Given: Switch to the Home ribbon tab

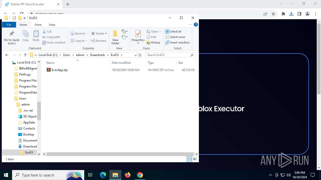Looking at the screenshot, I should click(x=23, y=25).
